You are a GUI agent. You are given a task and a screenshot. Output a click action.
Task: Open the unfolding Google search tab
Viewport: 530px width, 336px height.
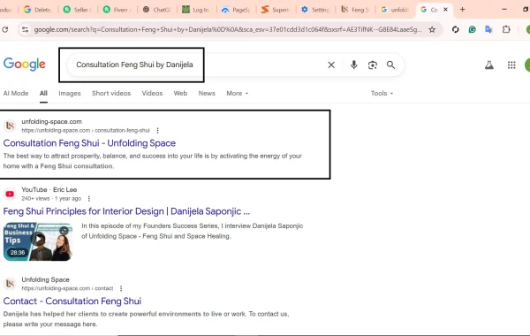click(x=395, y=10)
